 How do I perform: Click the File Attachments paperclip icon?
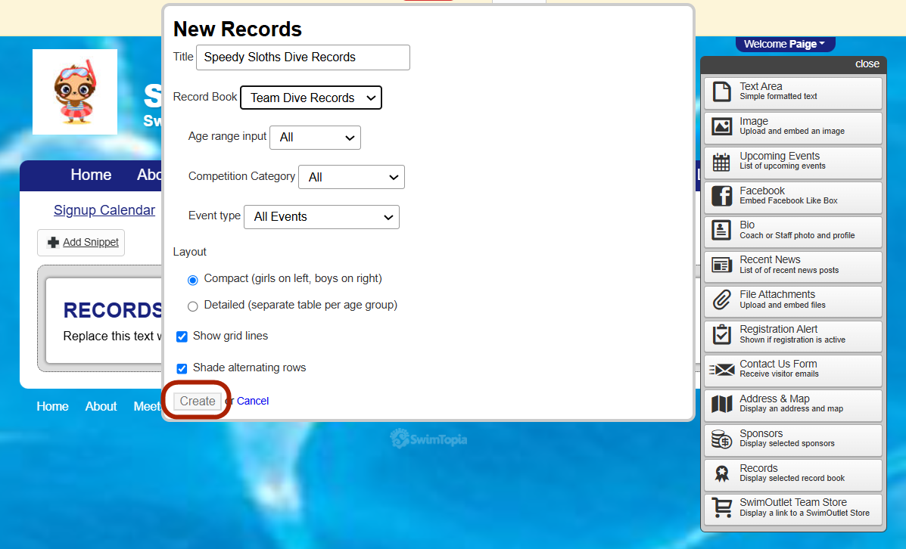pyautogui.click(x=721, y=300)
